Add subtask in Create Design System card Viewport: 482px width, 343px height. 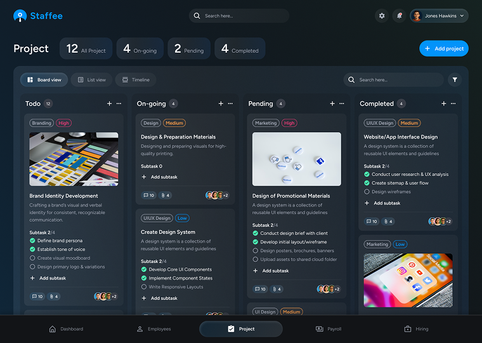click(x=160, y=298)
